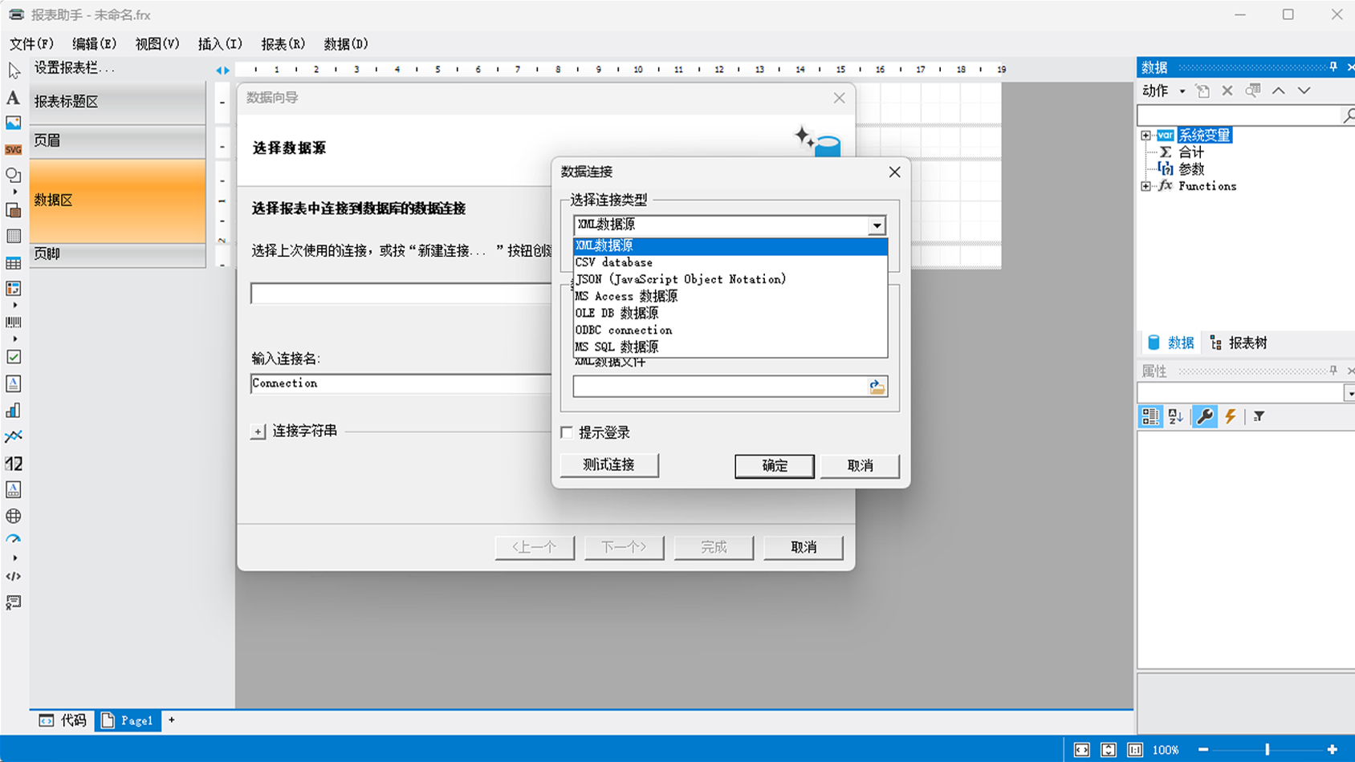This screenshot has width=1355, height=762.
Task: Choose JSON from connection type list
Action: 680,279
